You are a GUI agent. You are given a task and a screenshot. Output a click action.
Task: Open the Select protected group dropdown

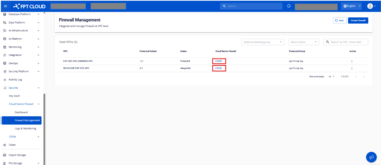point(263,42)
